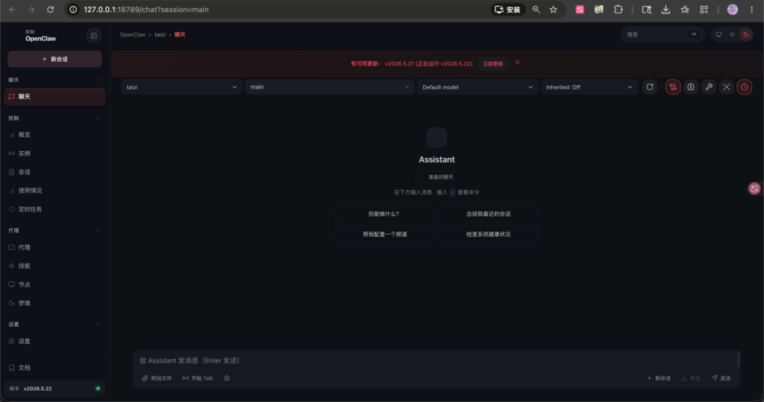Click 新会话 in the composer bar
The height and width of the screenshot is (402, 764).
pos(659,378)
